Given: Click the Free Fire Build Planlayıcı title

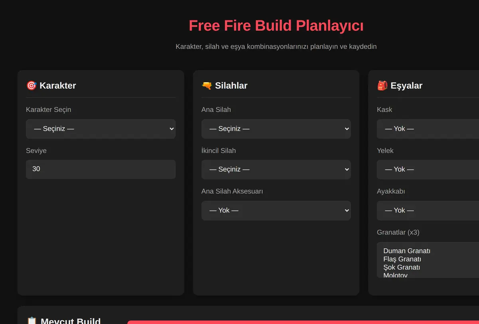Looking at the screenshot, I should pyautogui.click(x=276, y=26).
